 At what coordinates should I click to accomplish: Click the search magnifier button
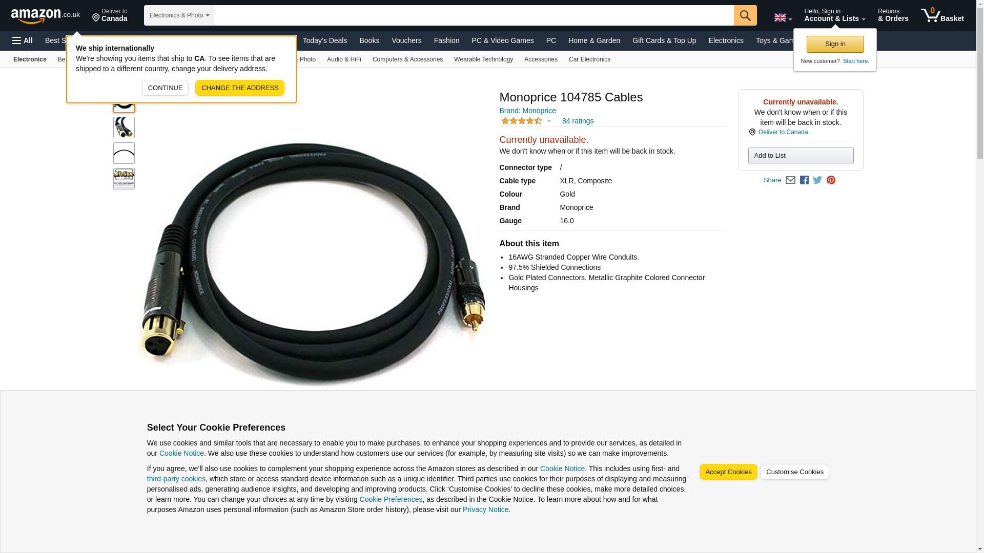coord(745,15)
